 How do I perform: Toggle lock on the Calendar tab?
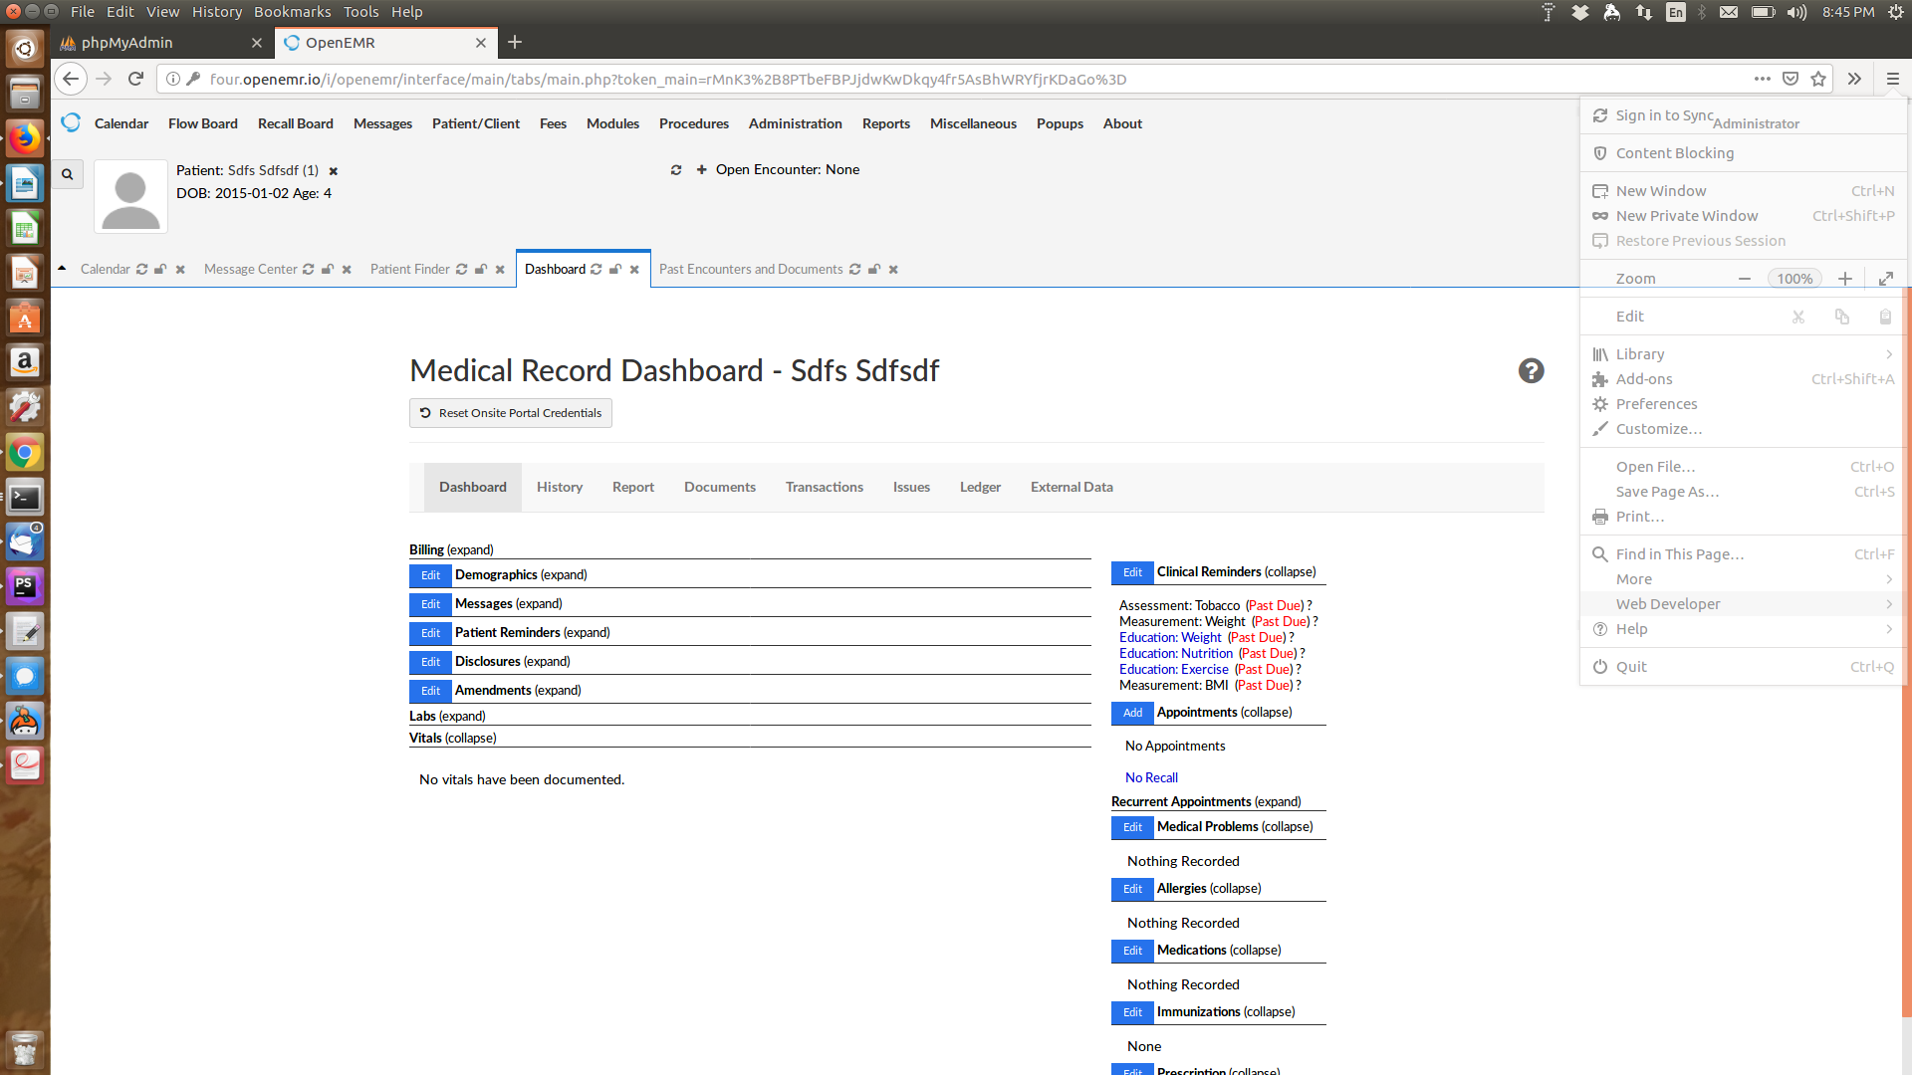click(x=160, y=270)
